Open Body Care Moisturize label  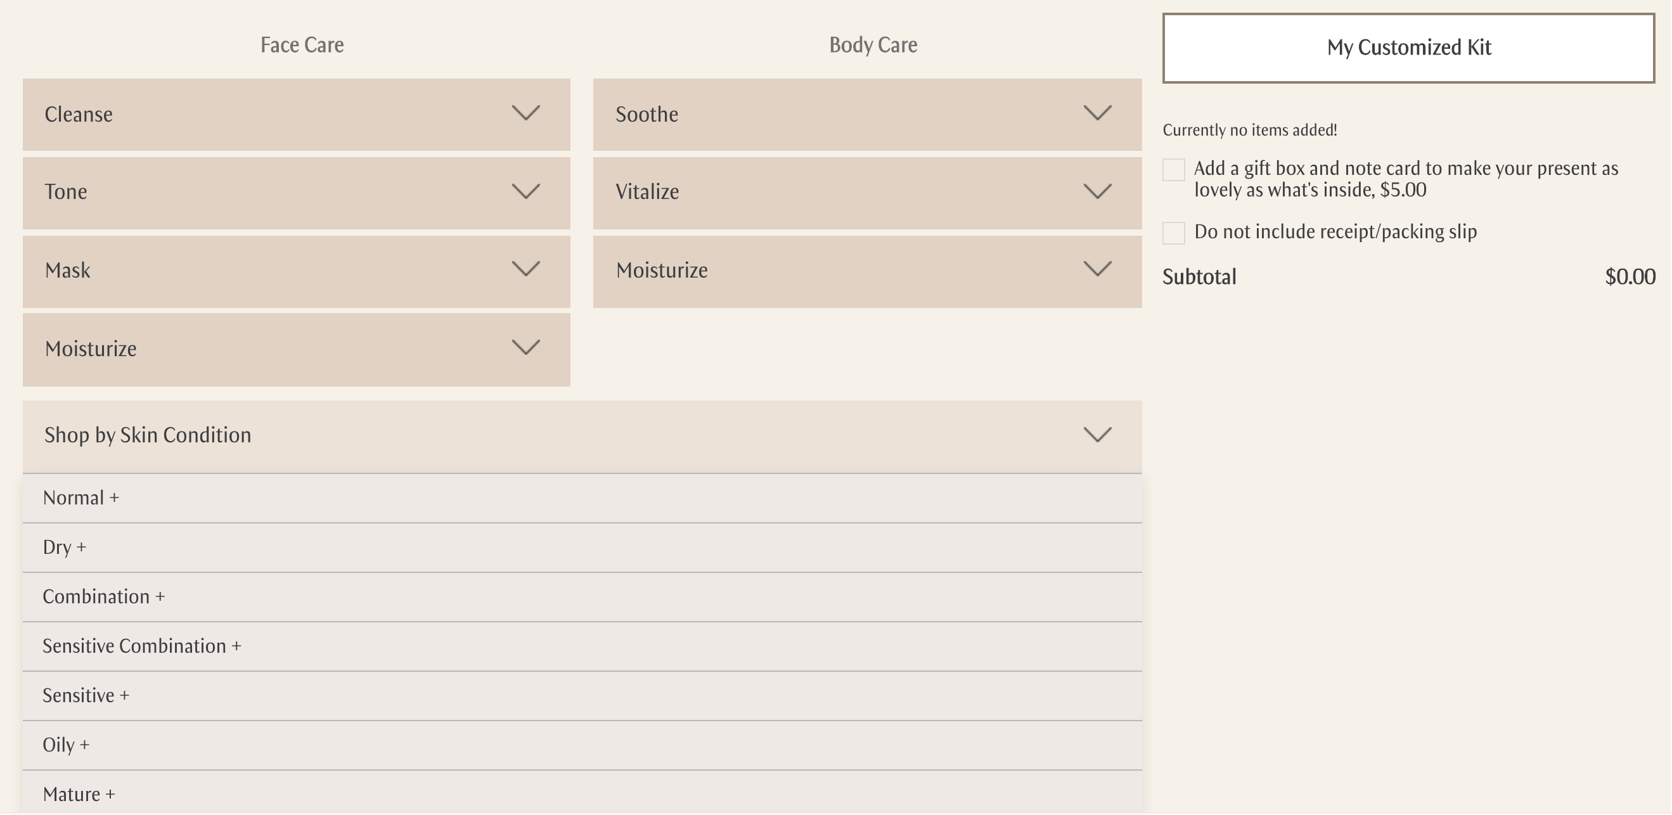pyautogui.click(x=662, y=270)
